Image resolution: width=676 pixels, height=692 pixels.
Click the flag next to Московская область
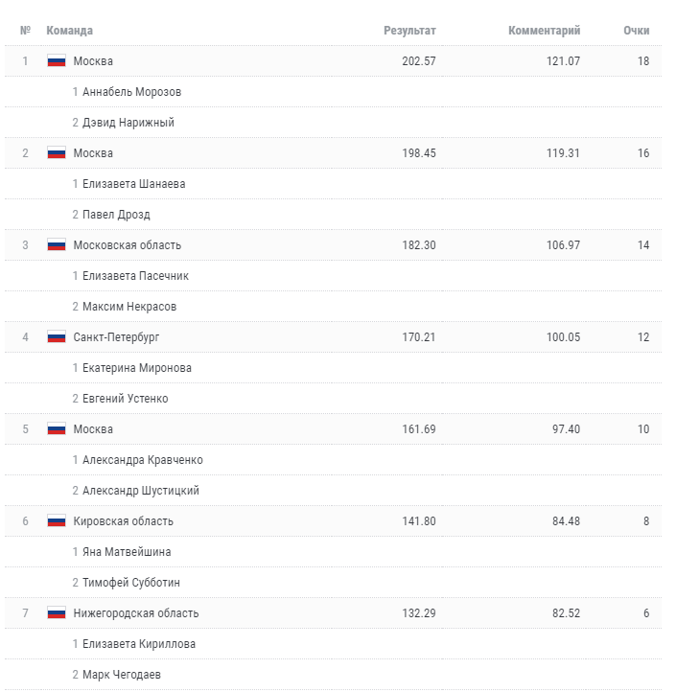click(x=57, y=245)
